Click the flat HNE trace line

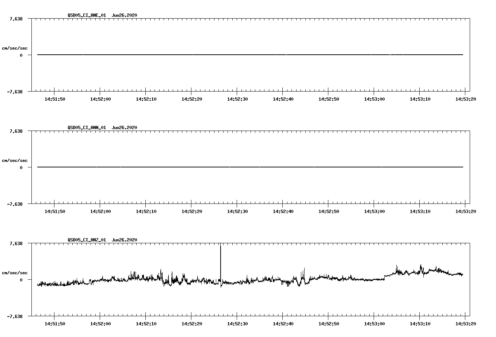click(250, 55)
